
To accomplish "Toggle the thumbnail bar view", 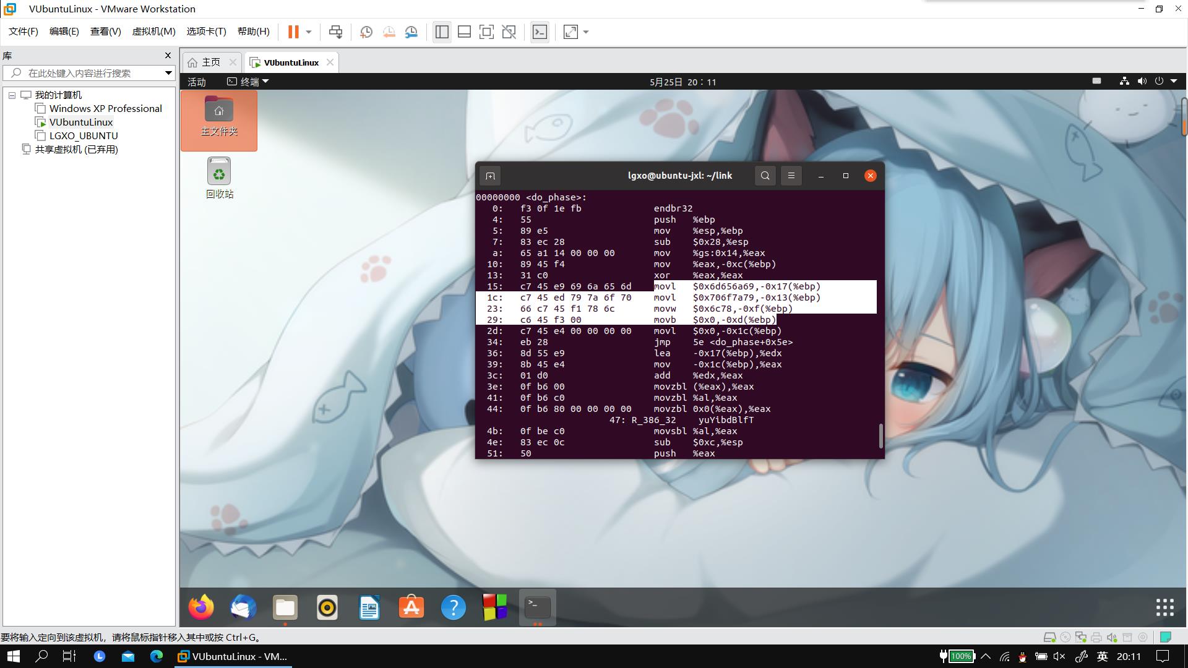I will (x=464, y=32).
